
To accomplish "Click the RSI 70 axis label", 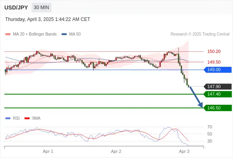I will click(x=210, y=127).
